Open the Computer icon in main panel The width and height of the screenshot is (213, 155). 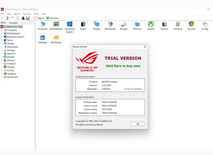[x=42, y=26]
